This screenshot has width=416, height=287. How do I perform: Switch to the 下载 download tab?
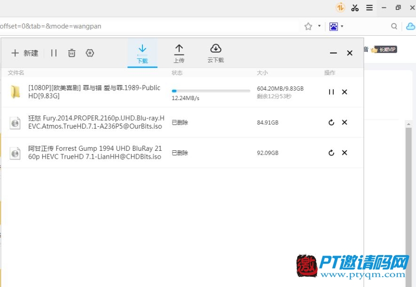pyautogui.click(x=142, y=54)
